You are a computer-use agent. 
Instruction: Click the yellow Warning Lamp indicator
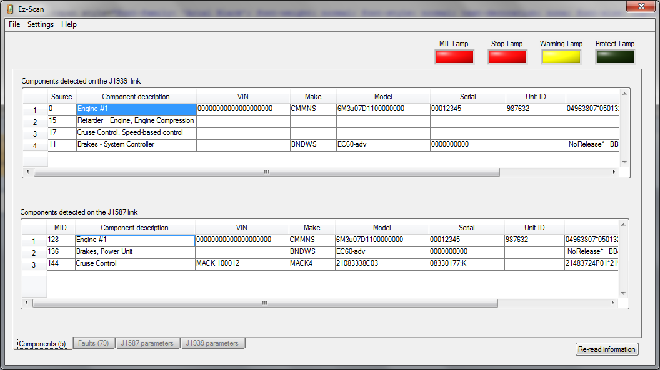[x=561, y=57]
